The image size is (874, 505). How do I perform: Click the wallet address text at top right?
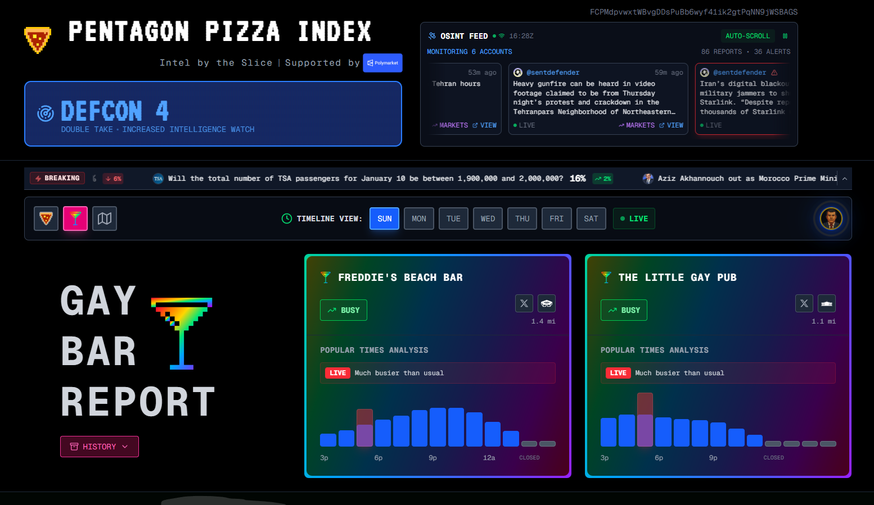point(693,12)
